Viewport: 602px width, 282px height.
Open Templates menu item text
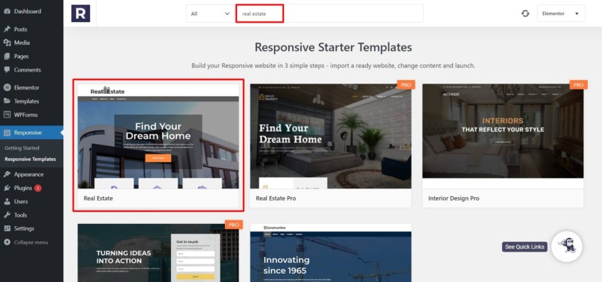point(26,101)
